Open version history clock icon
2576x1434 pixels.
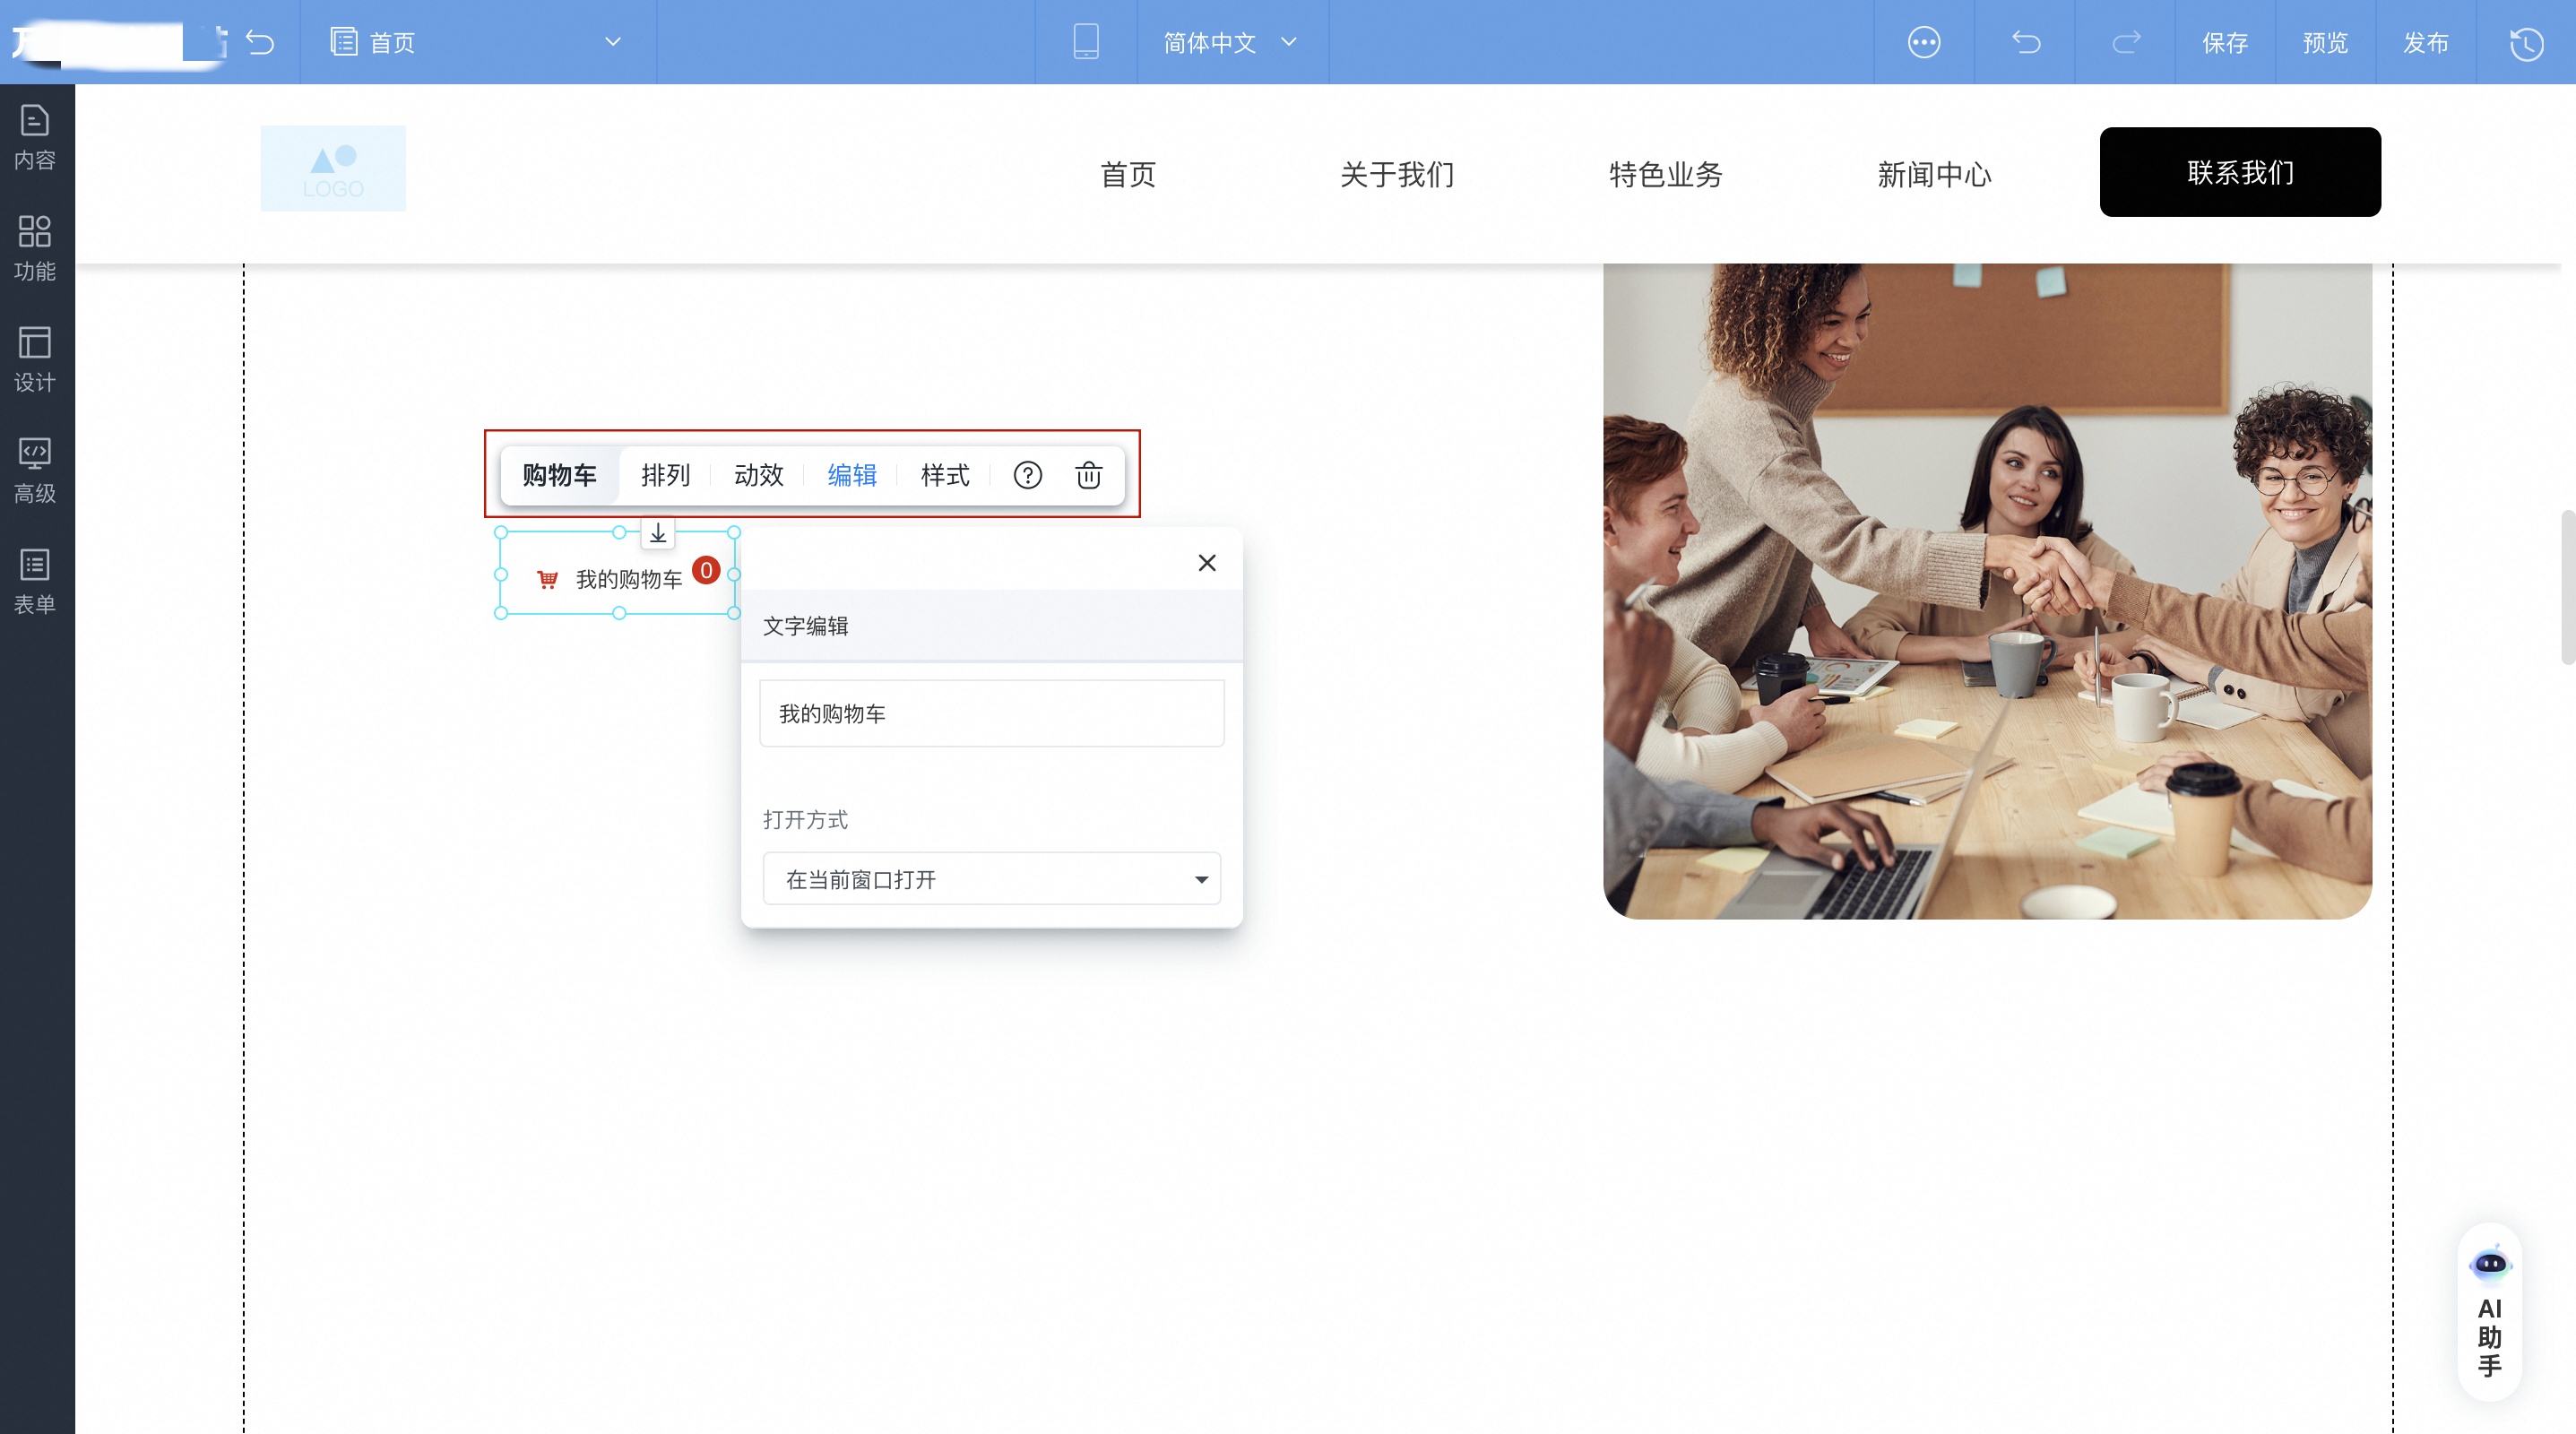point(2526,43)
